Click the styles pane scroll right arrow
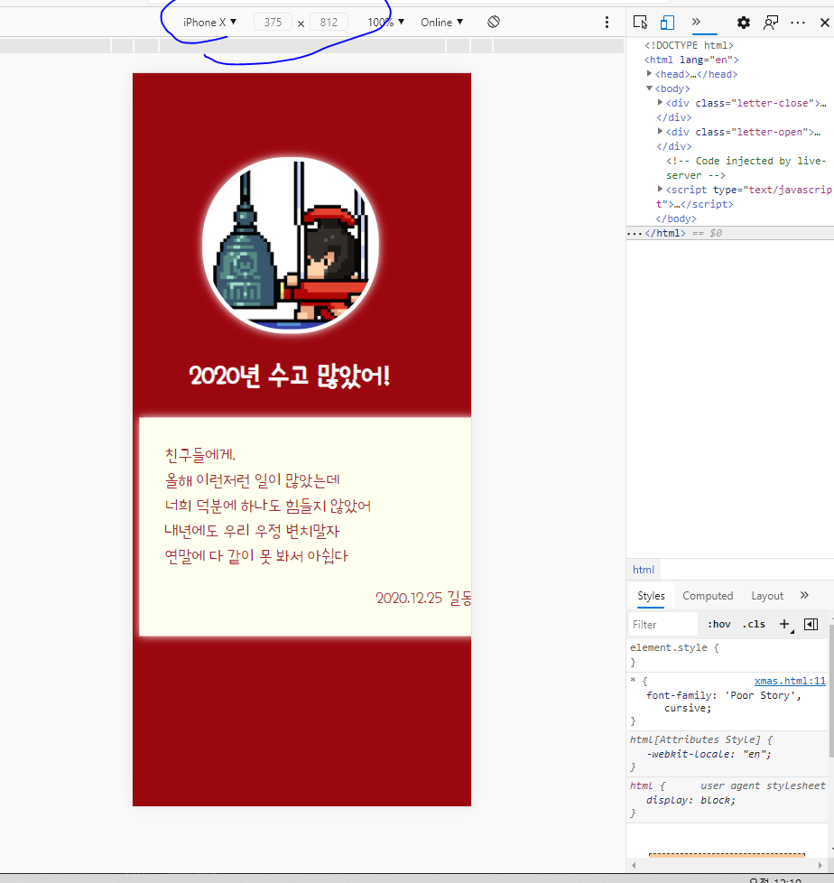 tap(821, 865)
